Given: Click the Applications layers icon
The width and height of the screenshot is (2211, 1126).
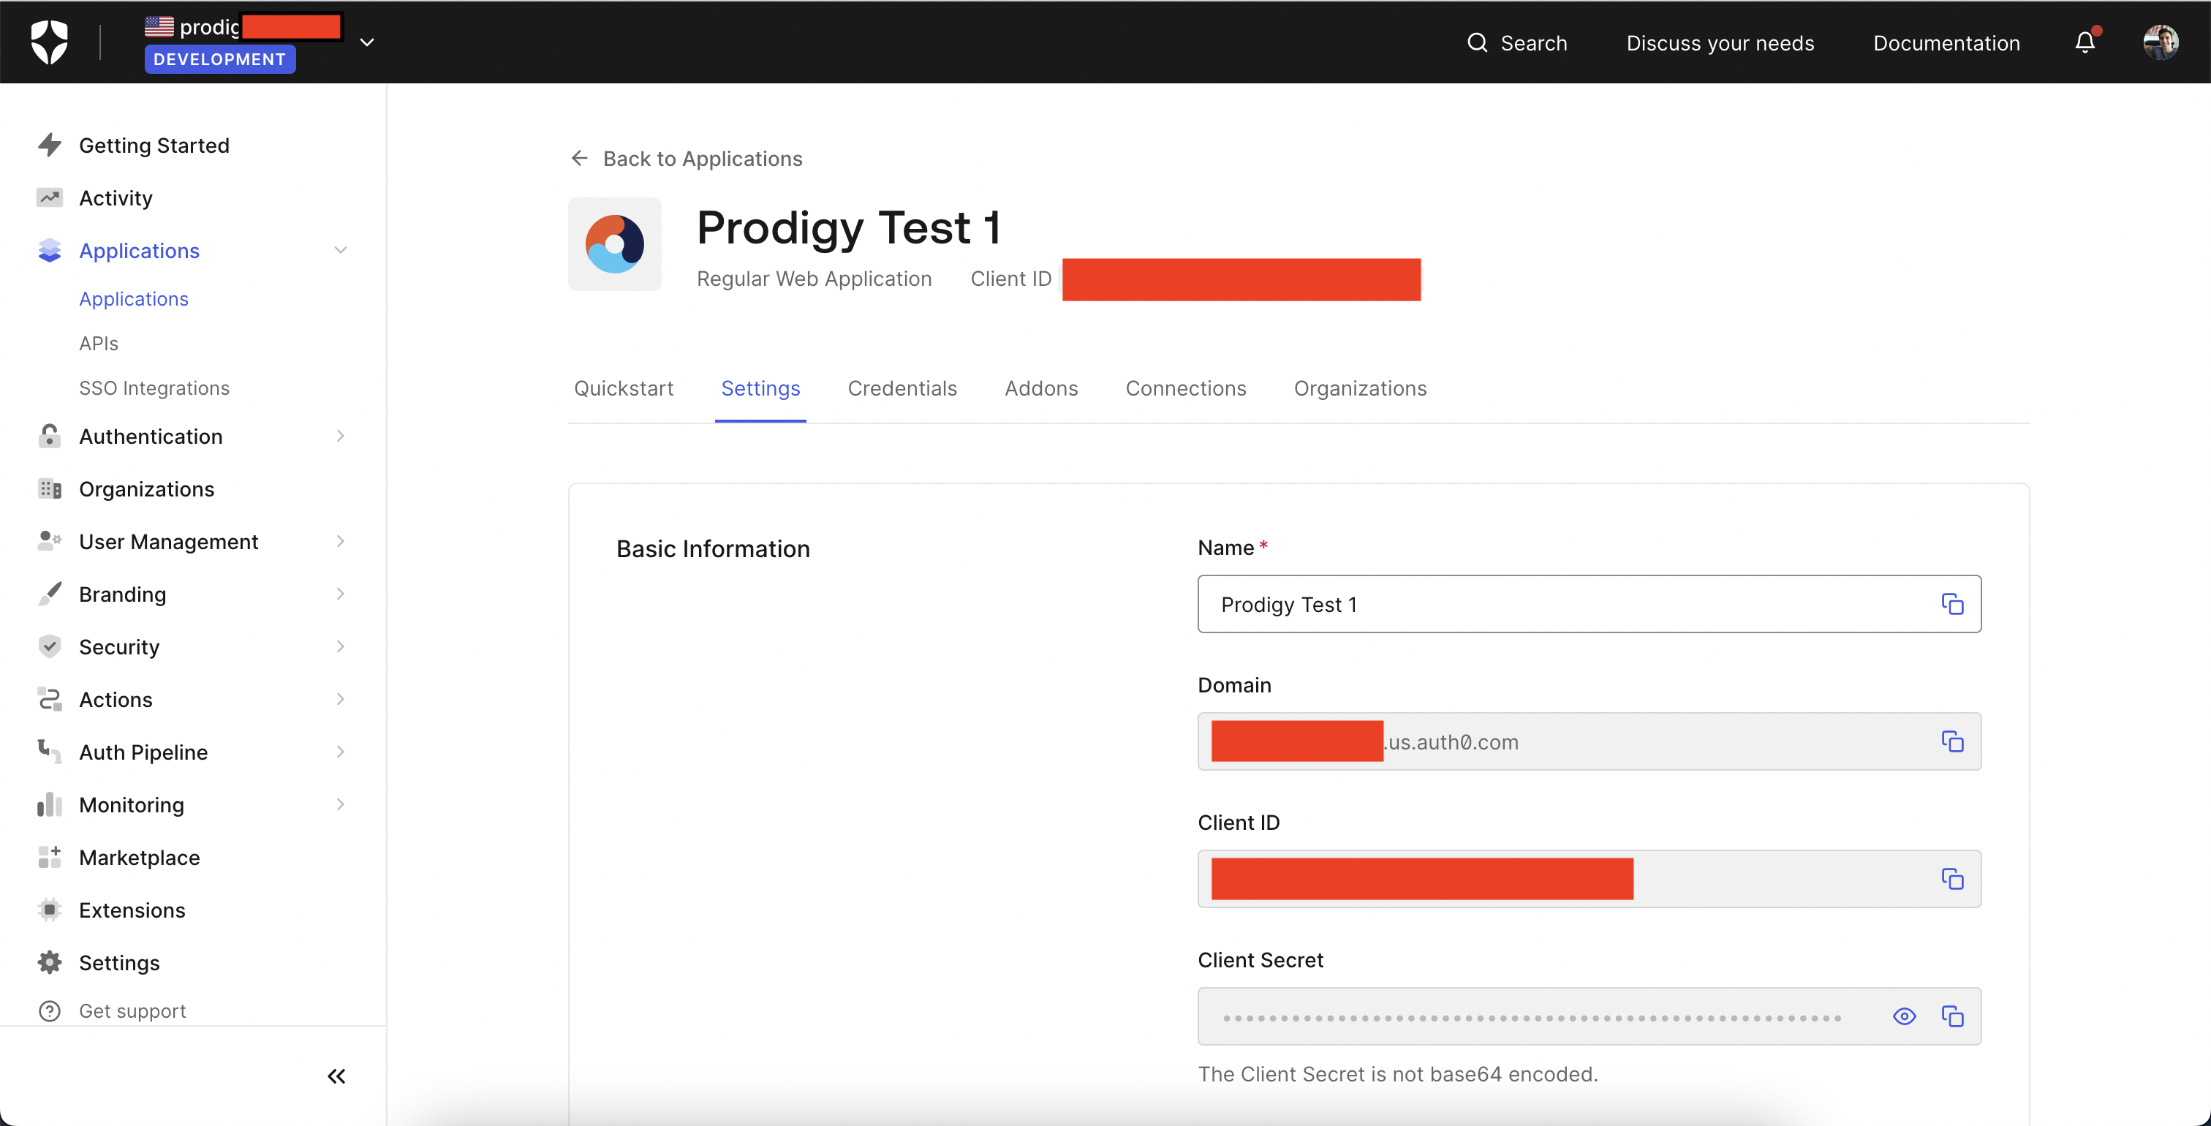Looking at the screenshot, I should tap(50, 251).
